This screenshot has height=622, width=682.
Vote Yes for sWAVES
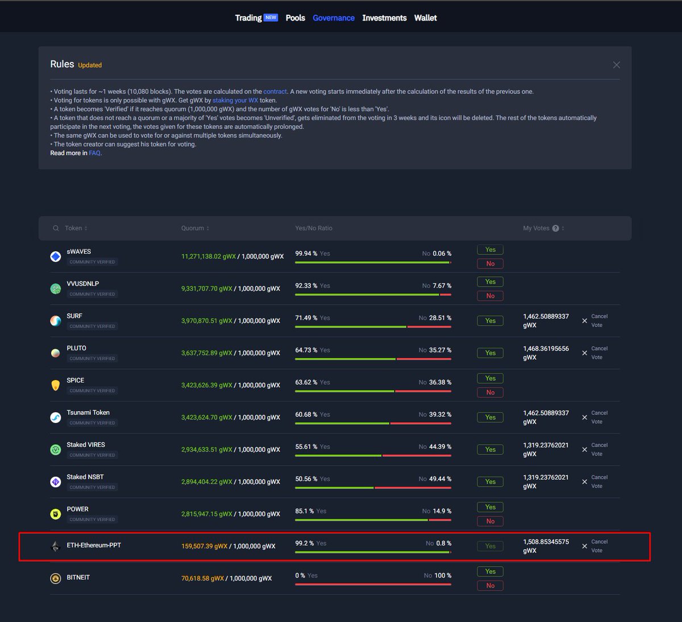pos(490,250)
